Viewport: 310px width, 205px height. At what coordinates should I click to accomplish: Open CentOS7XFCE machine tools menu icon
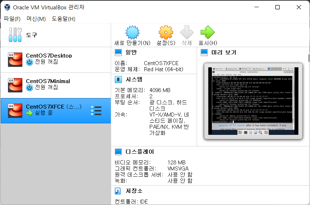coord(96,111)
